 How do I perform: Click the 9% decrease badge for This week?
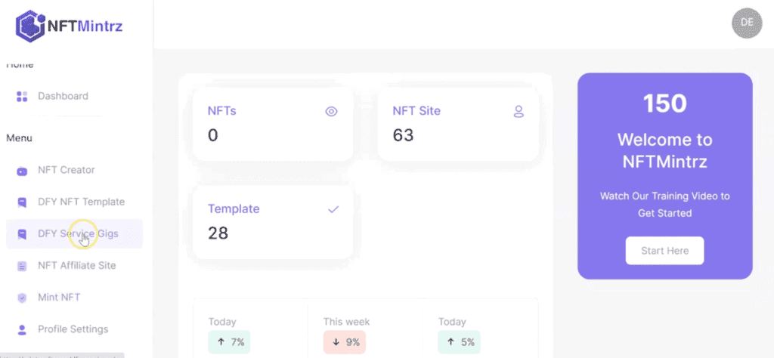coord(344,342)
